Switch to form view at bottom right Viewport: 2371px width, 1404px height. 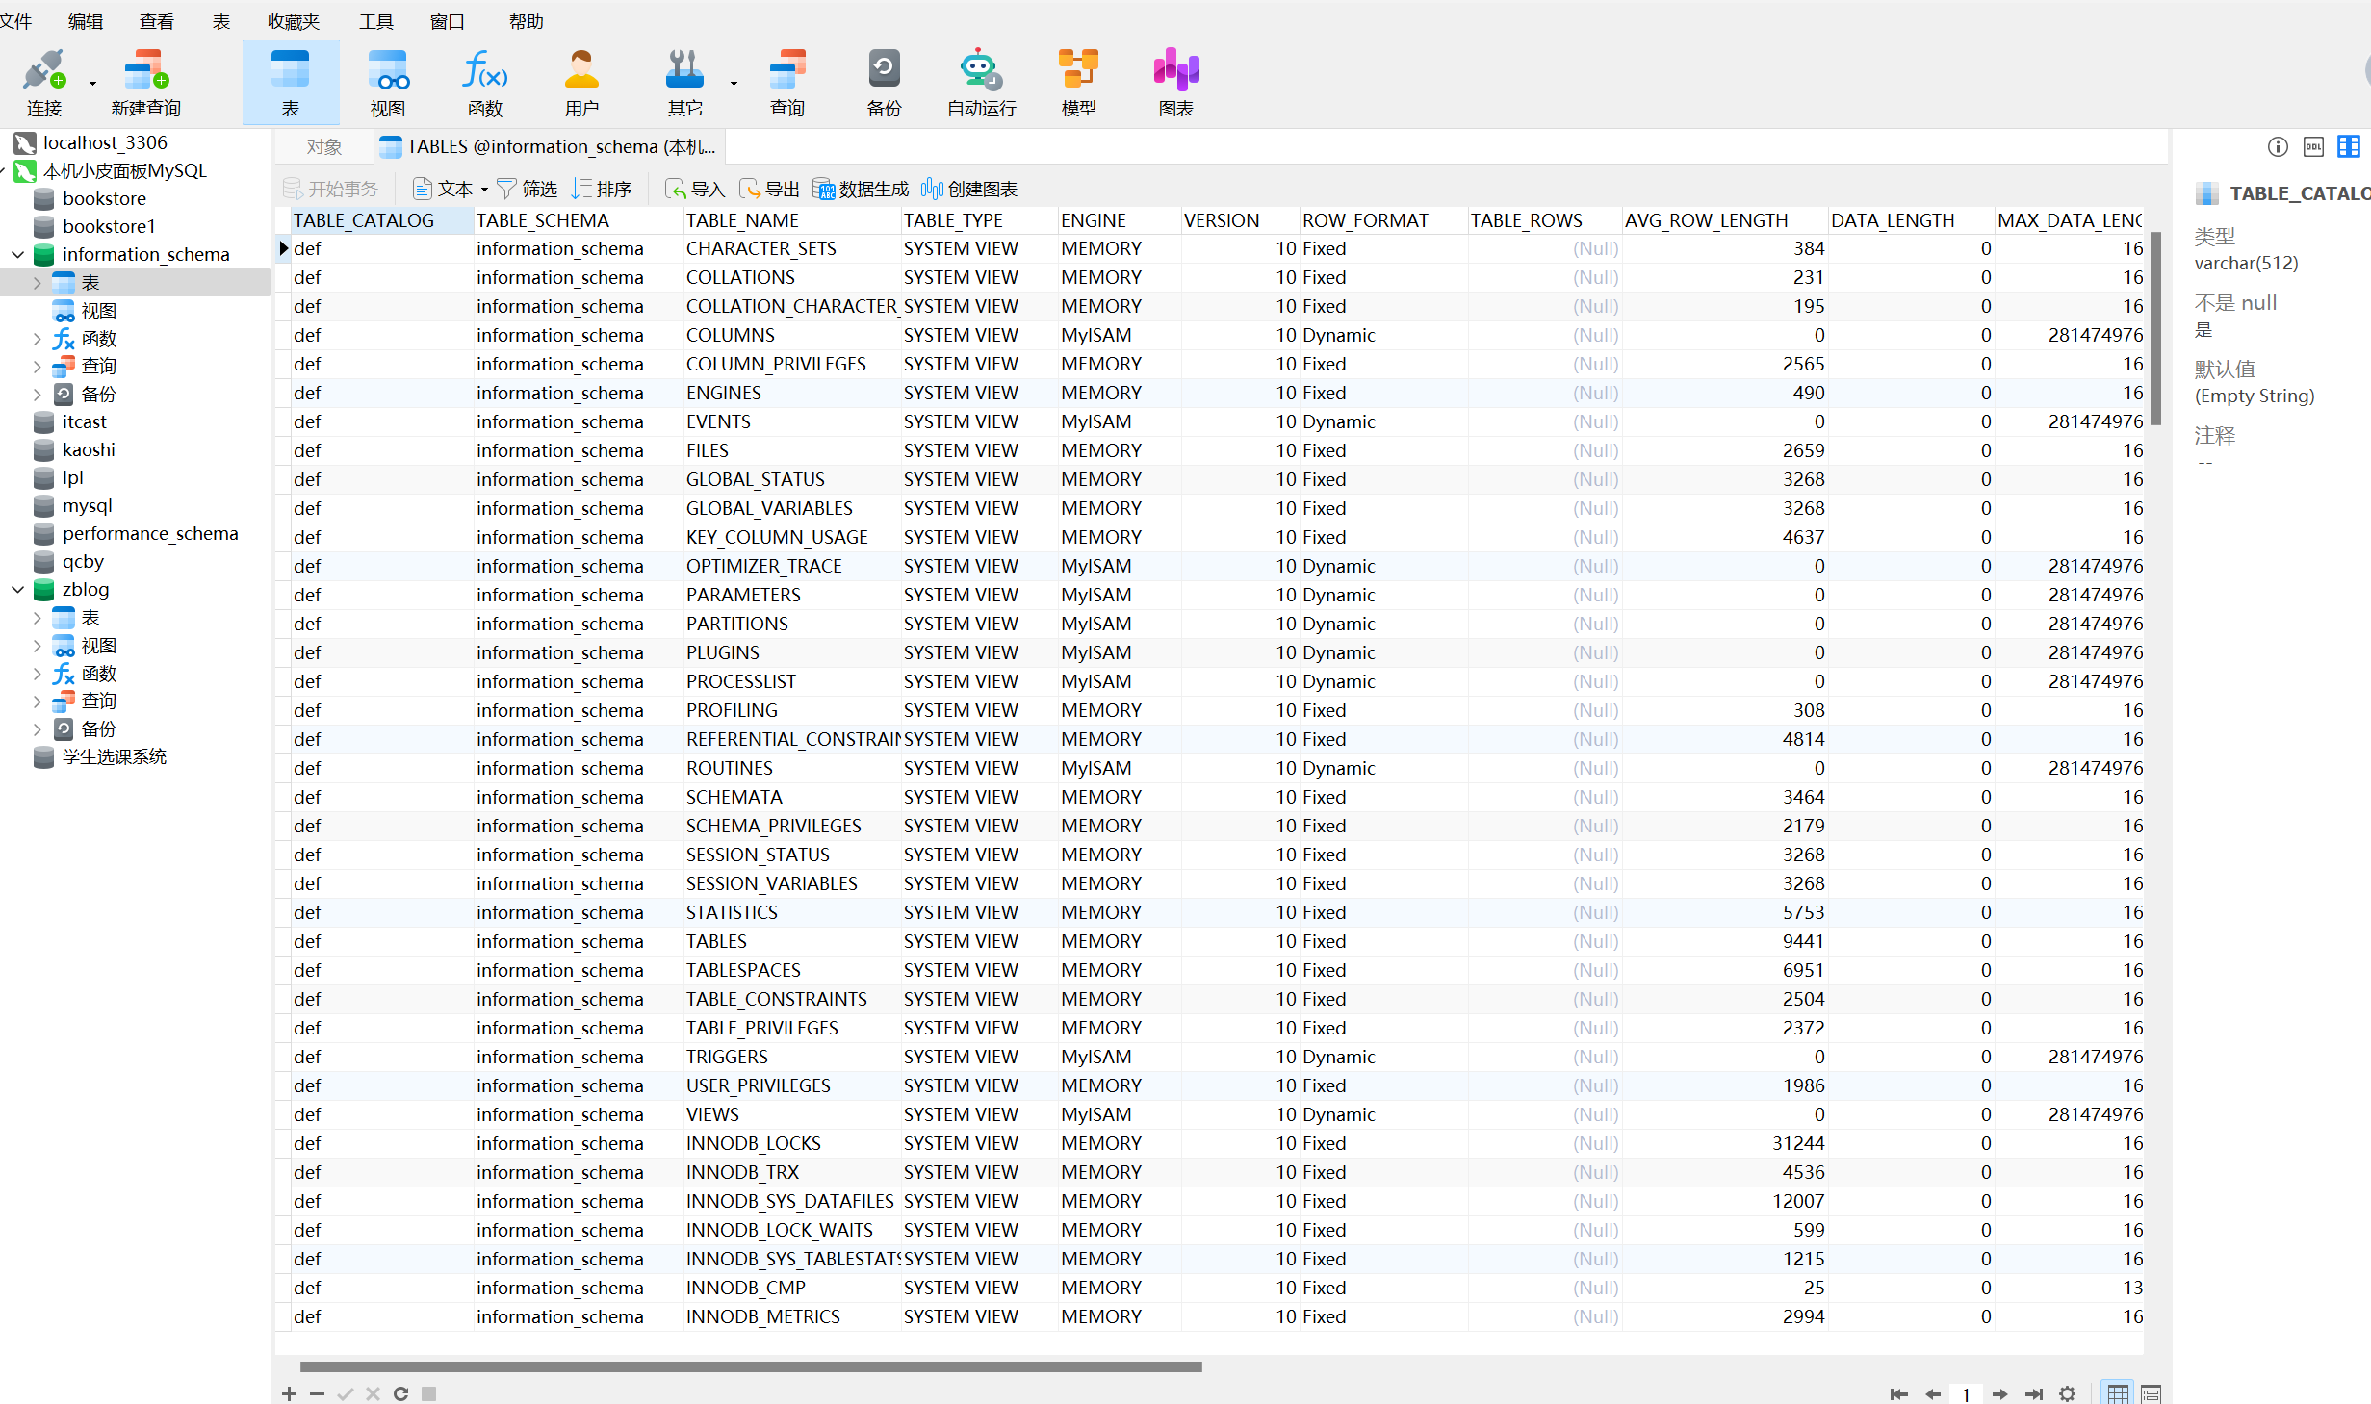(2151, 1392)
